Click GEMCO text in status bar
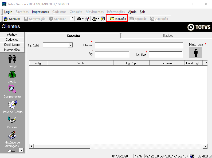The width and height of the screenshot is (212, 158). (x=203, y=156)
